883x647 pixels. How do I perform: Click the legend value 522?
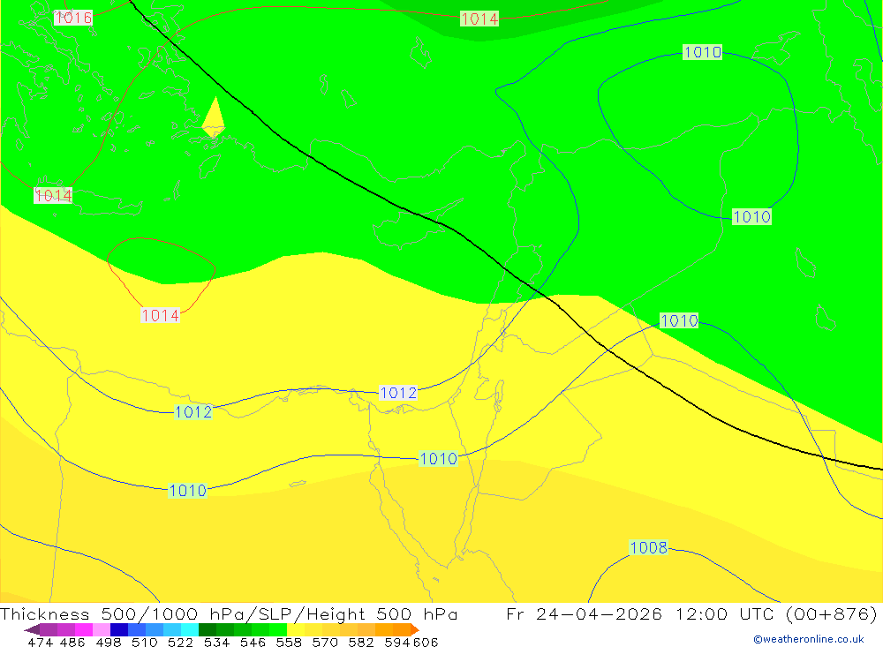point(181,642)
